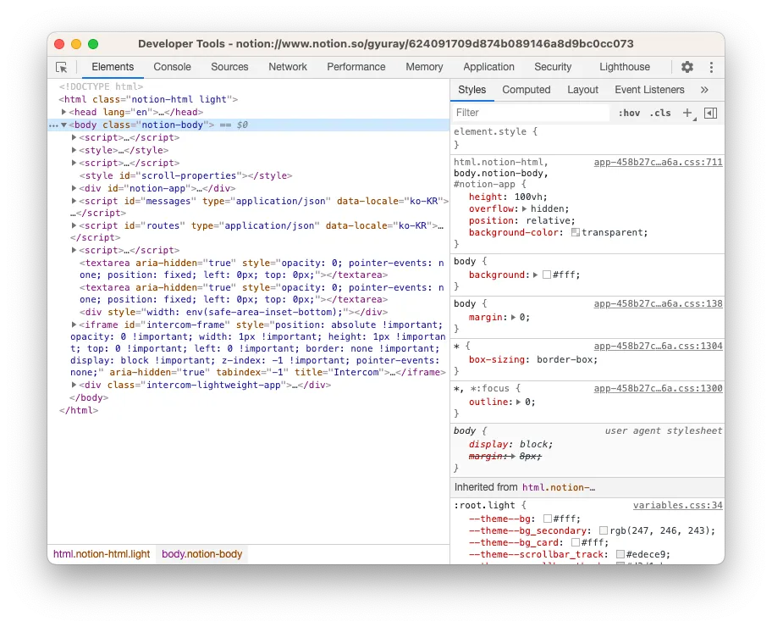Click the element.style rule block

pos(587,138)
